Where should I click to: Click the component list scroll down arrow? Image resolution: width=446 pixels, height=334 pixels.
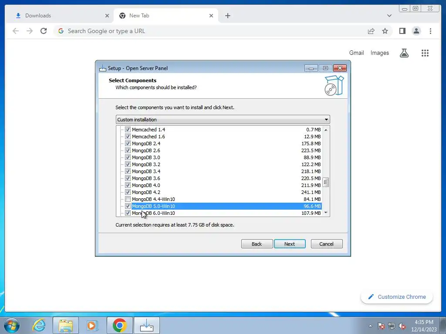click(x=326, y=213)
